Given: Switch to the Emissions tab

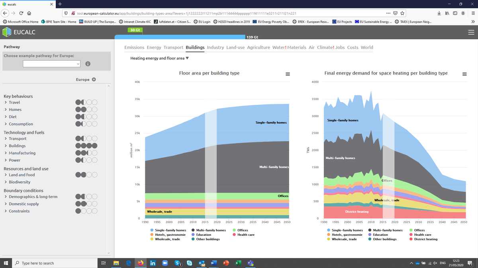Looking at the screenshot, I should [x=134, y=47].
